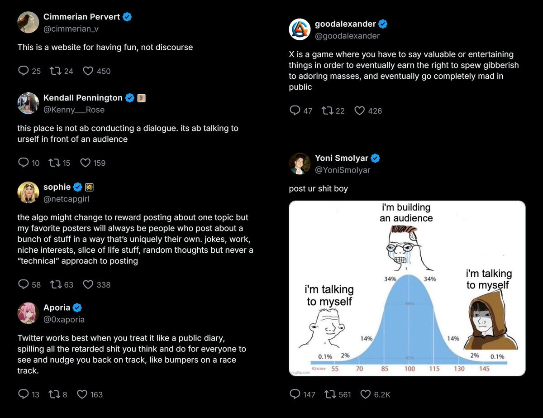Click sophie's affiliation badge icon
543x418 pixels.
(90, 187)
